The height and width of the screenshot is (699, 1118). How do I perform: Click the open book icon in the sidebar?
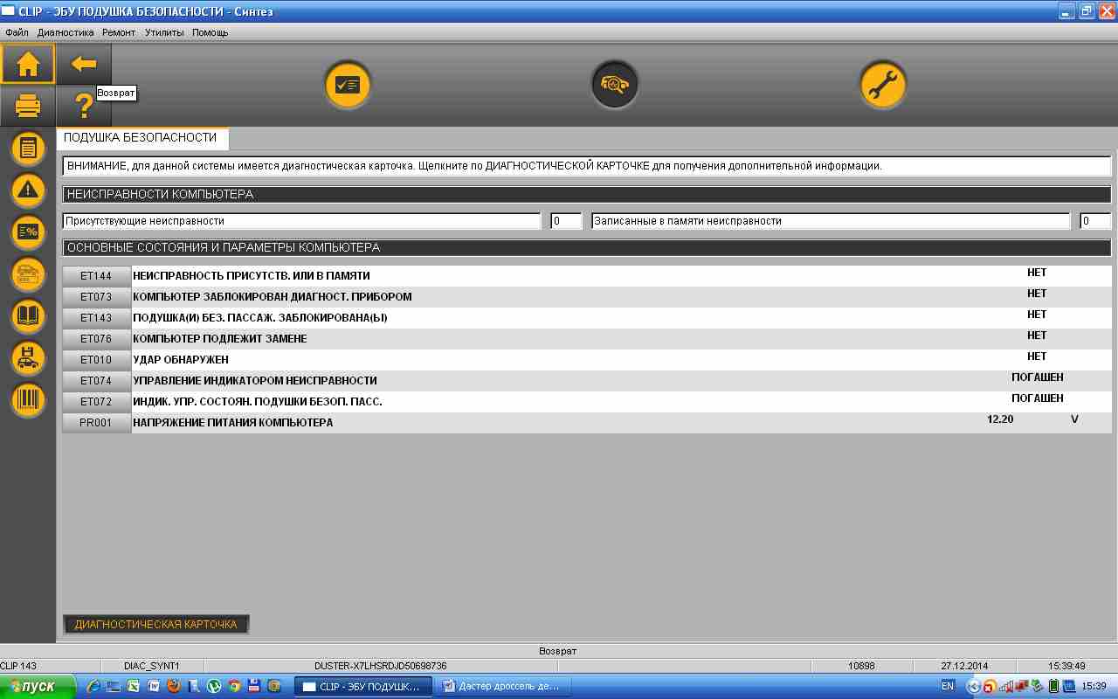point(29,315)
